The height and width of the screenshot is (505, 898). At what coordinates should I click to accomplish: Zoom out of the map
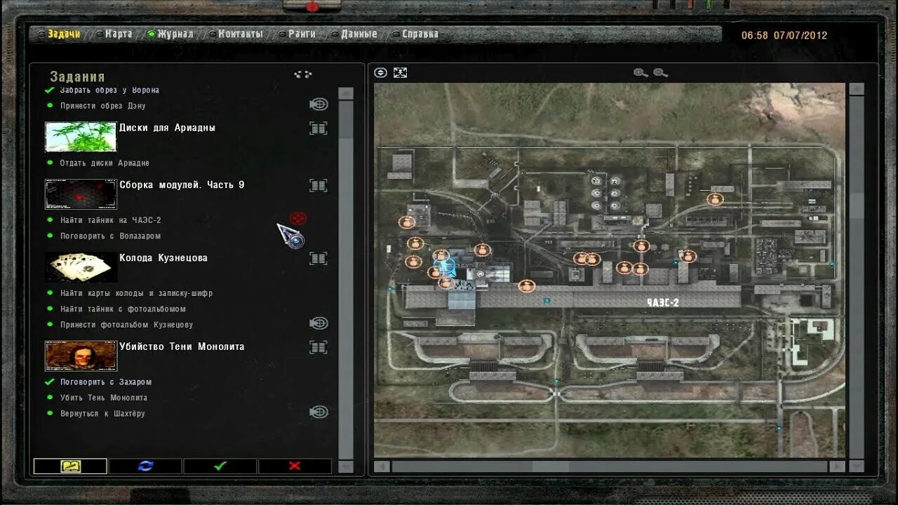(x=660, y=72)
